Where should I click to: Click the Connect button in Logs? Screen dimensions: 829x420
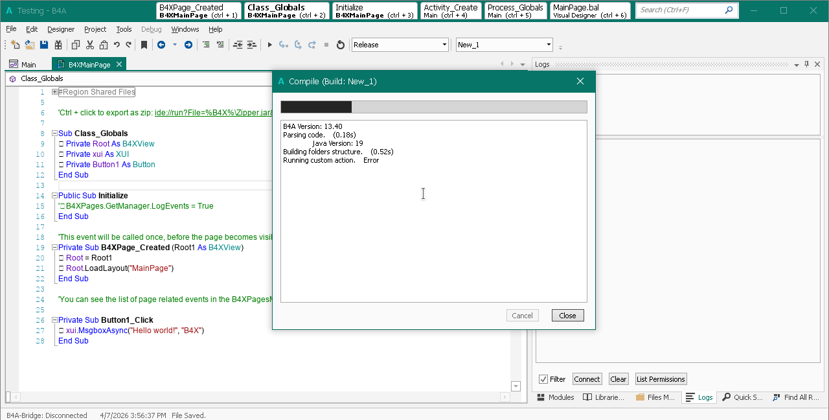click(x=587, y=379)
